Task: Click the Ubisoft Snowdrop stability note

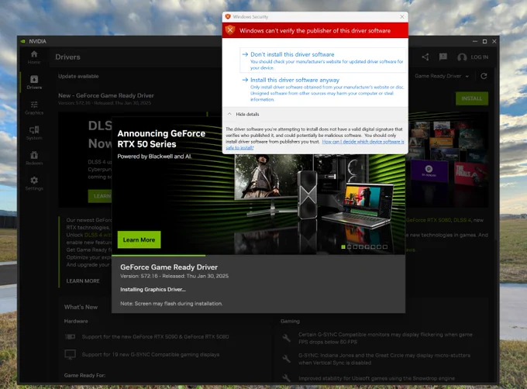Action: pyautogui.click(x=377, y=378)
